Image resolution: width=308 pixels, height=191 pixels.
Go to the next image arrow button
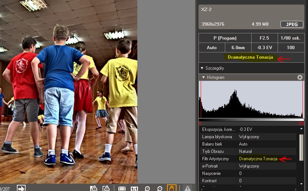21,188
